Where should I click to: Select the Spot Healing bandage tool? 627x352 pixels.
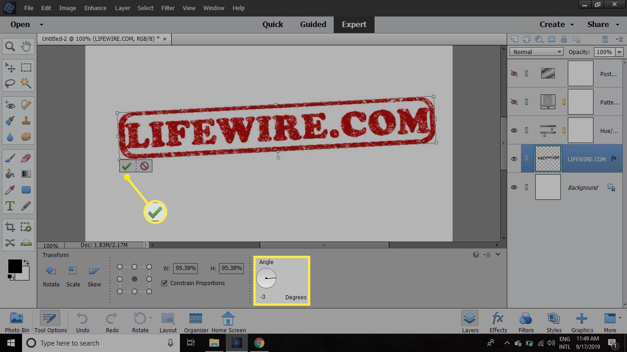click(x=26, y=105)
